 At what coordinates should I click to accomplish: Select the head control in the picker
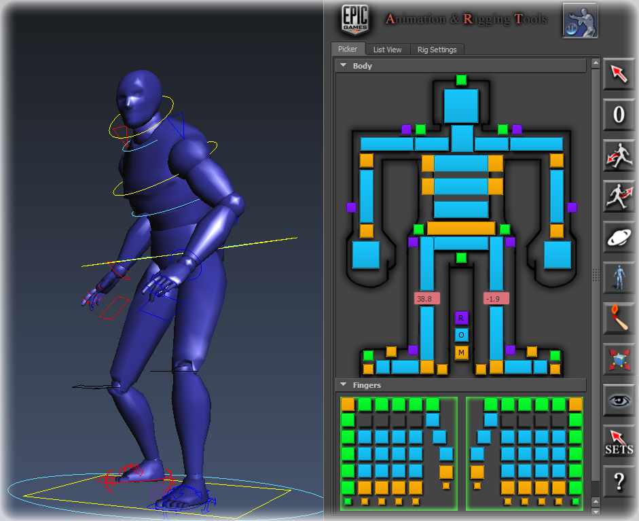click(461, 105)
